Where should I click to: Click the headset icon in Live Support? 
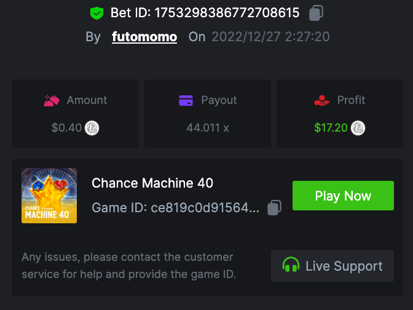point(291,266)
